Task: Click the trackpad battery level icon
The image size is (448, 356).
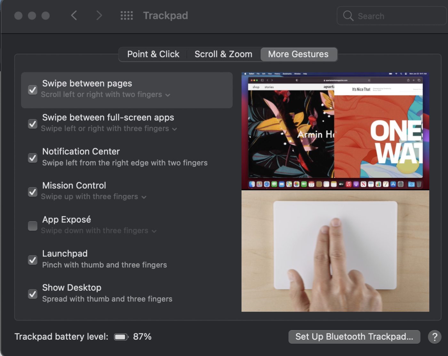Action: tap(121, 337)
